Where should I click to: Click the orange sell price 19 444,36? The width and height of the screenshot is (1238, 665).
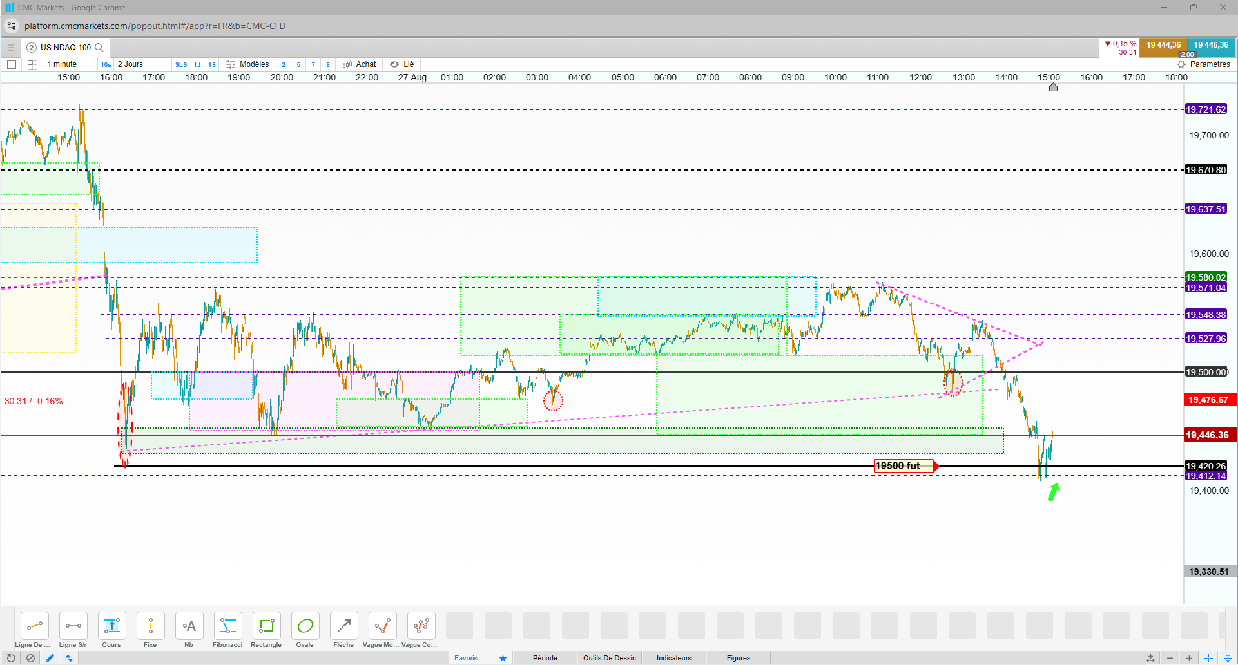1163,48
